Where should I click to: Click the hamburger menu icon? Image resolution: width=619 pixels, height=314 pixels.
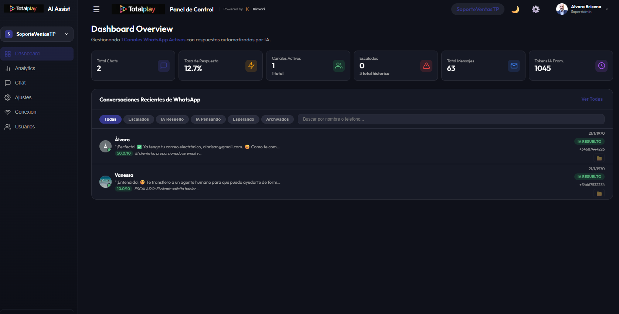[x=96, y=9]
